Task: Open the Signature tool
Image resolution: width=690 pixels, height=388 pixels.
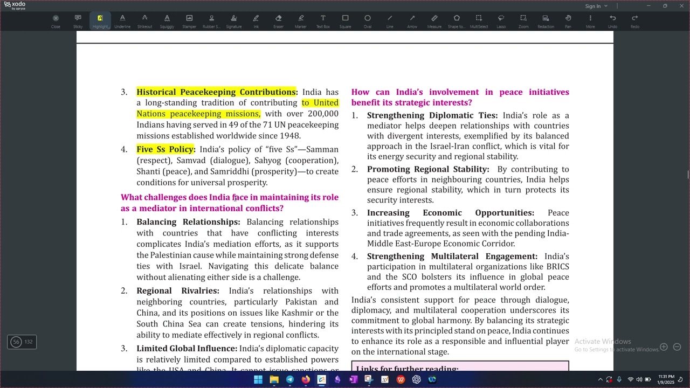Action: (x=234, y=21)
